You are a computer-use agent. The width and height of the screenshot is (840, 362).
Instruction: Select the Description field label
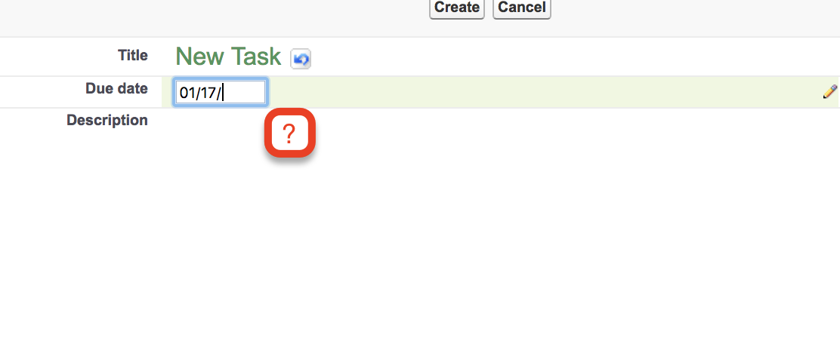pos(107,120)
